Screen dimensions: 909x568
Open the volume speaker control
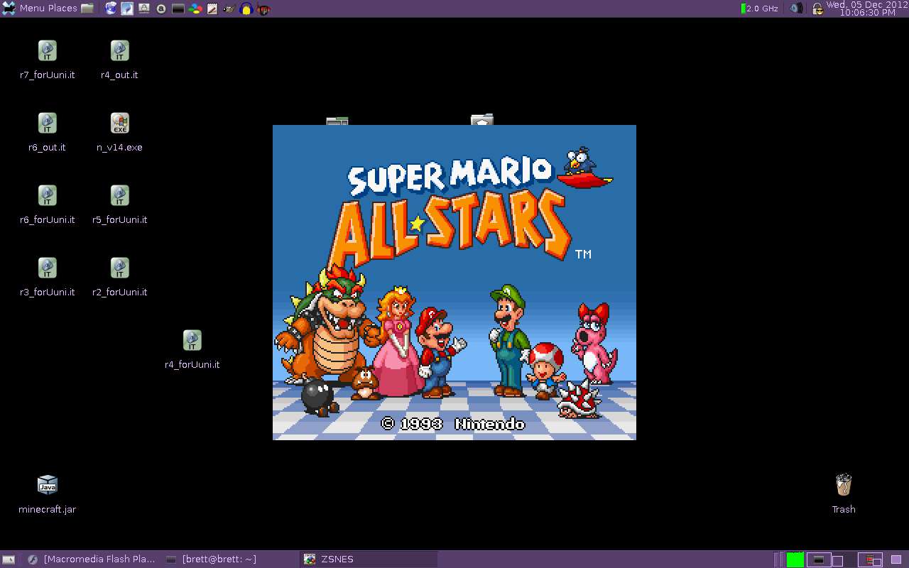pyautogui.click(x=797, y=9)
